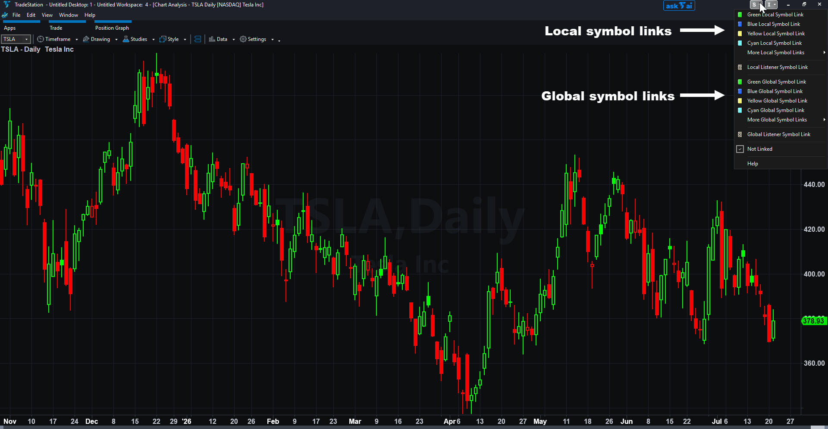Expand the Drawing dropdown arrow

coord(116,40)
